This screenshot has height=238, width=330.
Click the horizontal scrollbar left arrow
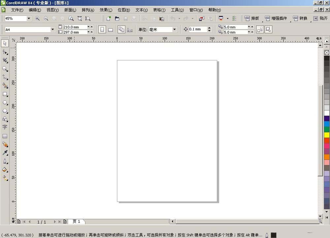click(x=173, y=221)
